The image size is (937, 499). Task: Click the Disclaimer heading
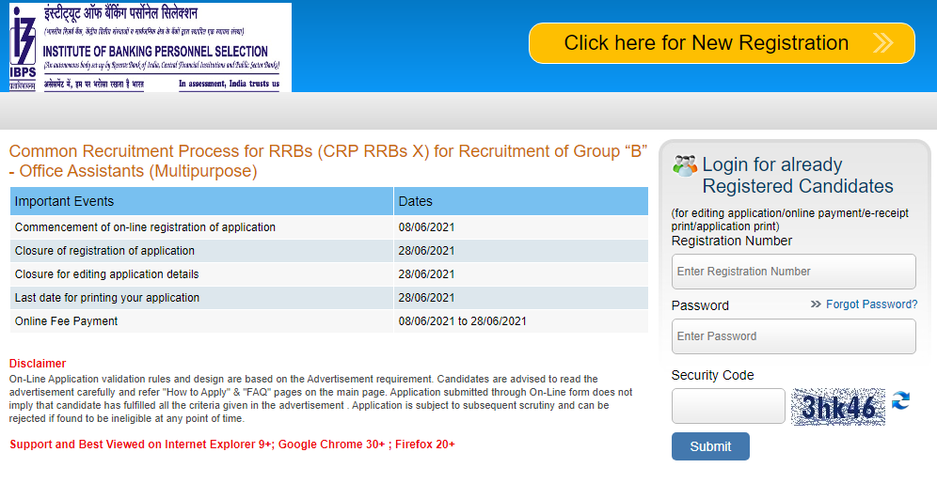coord(37,364)
